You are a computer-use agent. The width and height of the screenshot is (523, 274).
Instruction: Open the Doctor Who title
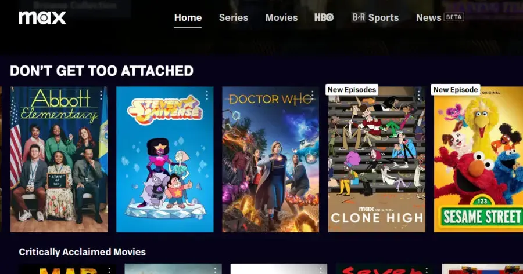[x=270, y=159]
